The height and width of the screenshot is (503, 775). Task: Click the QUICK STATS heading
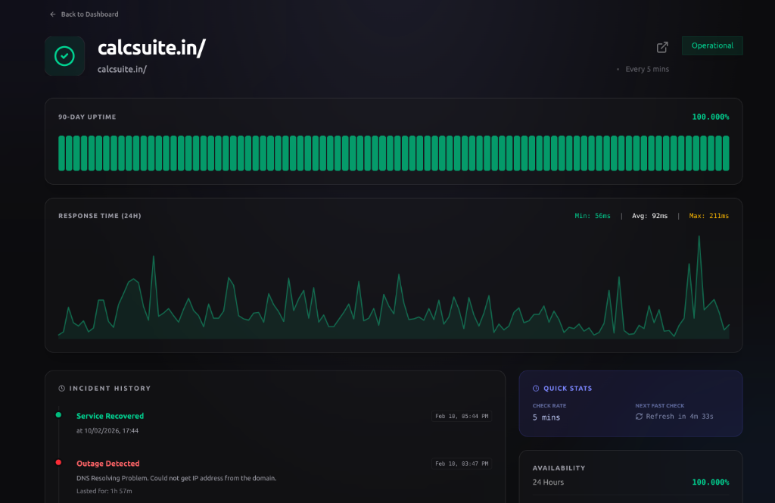tap(568, 389)
